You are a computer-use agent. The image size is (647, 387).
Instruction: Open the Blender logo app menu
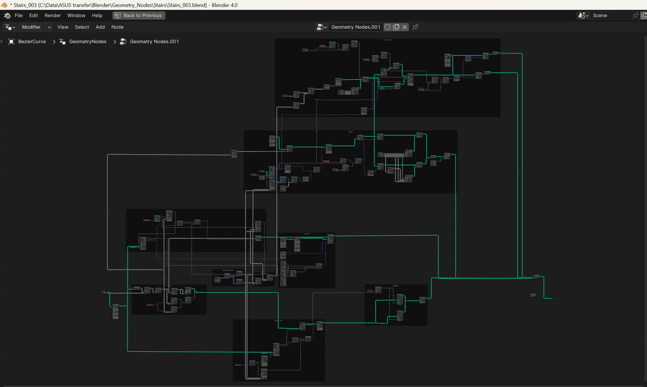(x=7, y=16)
